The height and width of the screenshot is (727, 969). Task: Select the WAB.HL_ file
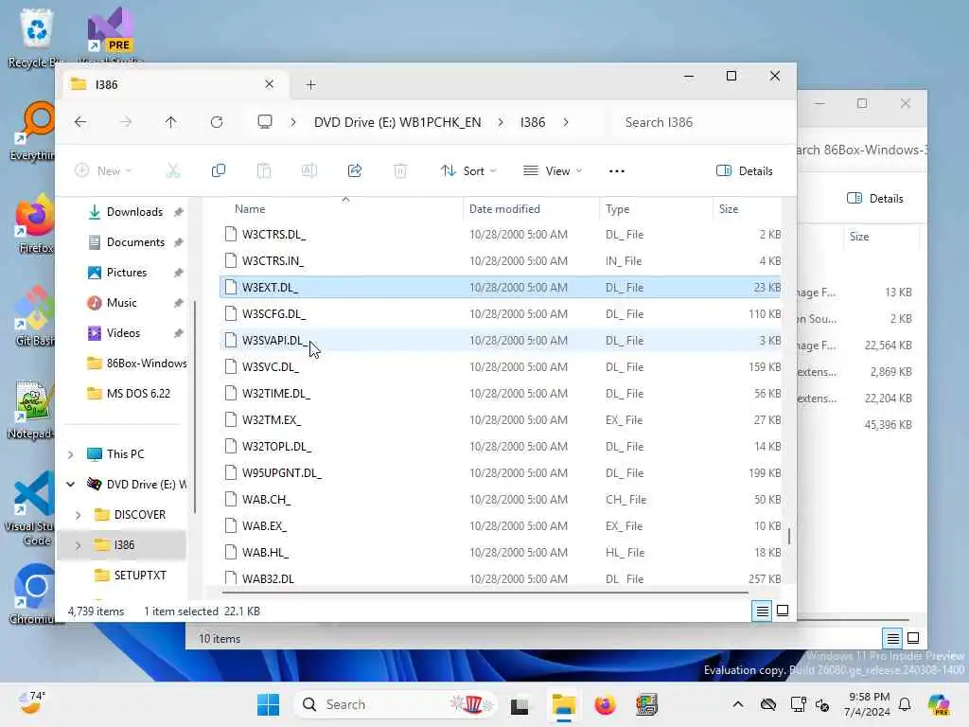(x=501, y=553)
